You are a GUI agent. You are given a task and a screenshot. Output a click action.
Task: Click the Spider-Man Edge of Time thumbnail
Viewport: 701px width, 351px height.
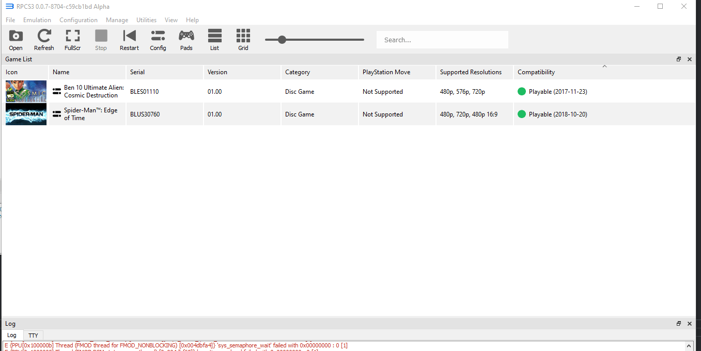26,114
